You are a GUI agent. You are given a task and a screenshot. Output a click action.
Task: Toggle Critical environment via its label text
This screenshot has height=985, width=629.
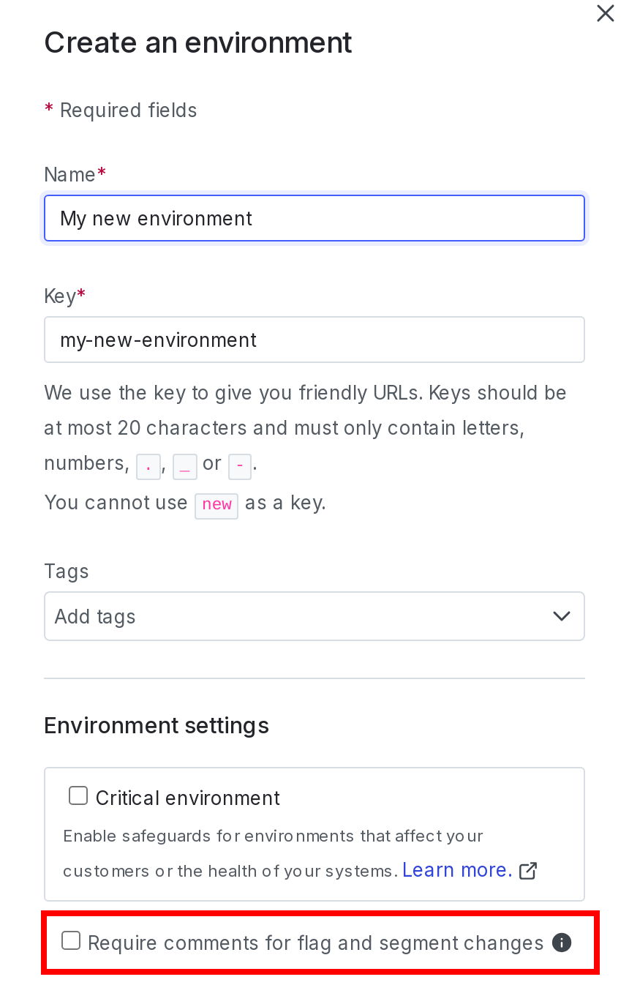coord(187,798)
